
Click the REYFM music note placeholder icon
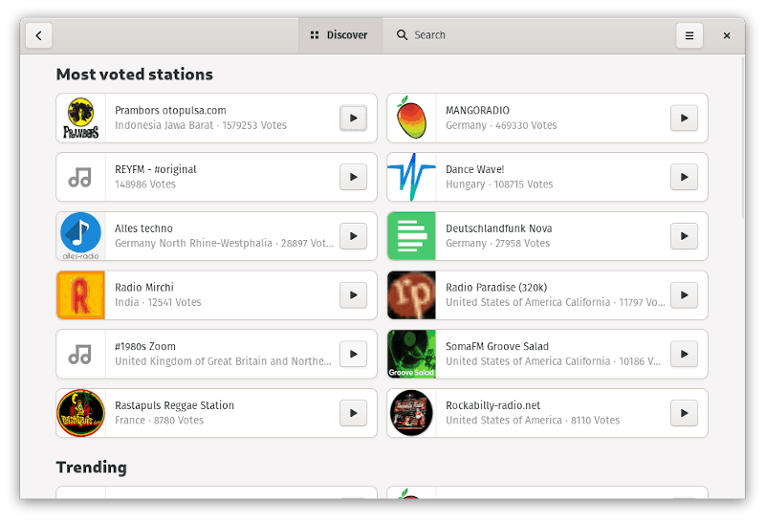[80, 177]
